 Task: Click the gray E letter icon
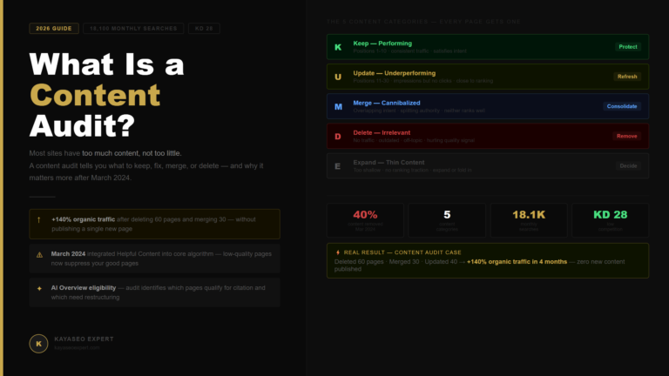337,166
